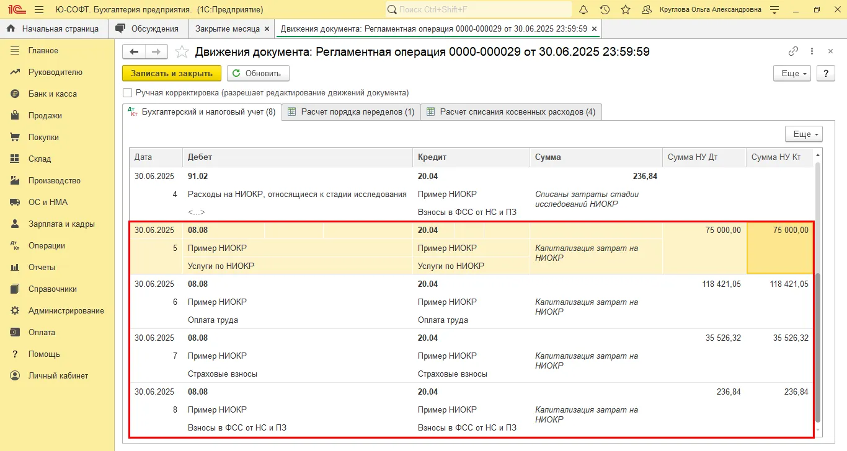Select the 75 000,00 Сумма НУ Кт cell
847x451 pixels.
(x=780, y=248)
